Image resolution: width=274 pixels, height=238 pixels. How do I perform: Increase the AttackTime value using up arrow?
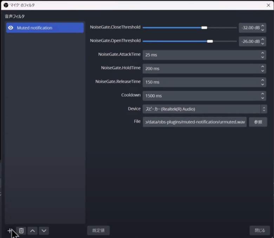263,53
